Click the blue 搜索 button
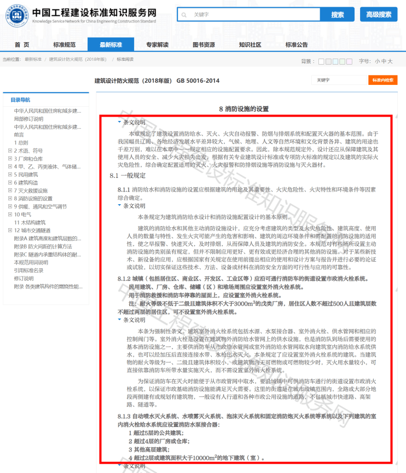This screenshot has width=406, height=473. (337, 14)
